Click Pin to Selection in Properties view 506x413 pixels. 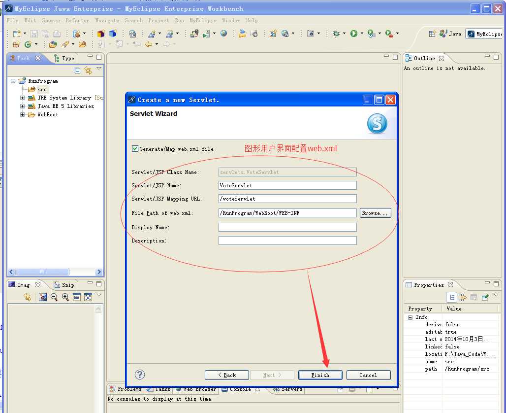click(x=485, y=297)
